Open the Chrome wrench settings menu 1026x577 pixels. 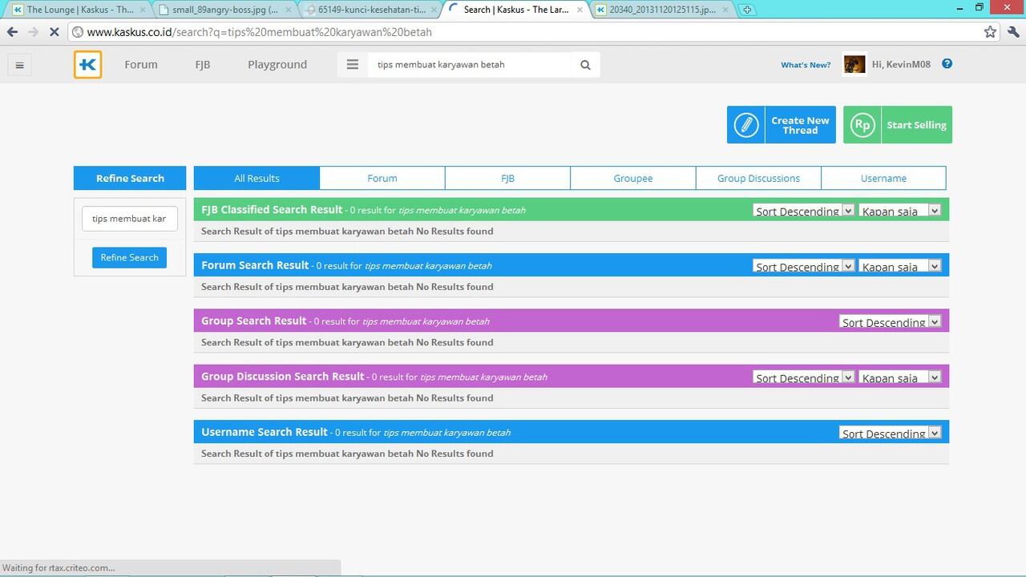coord(1013,32)
